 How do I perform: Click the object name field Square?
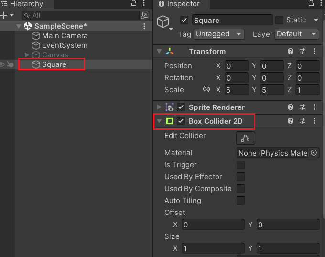click(233, 20)
